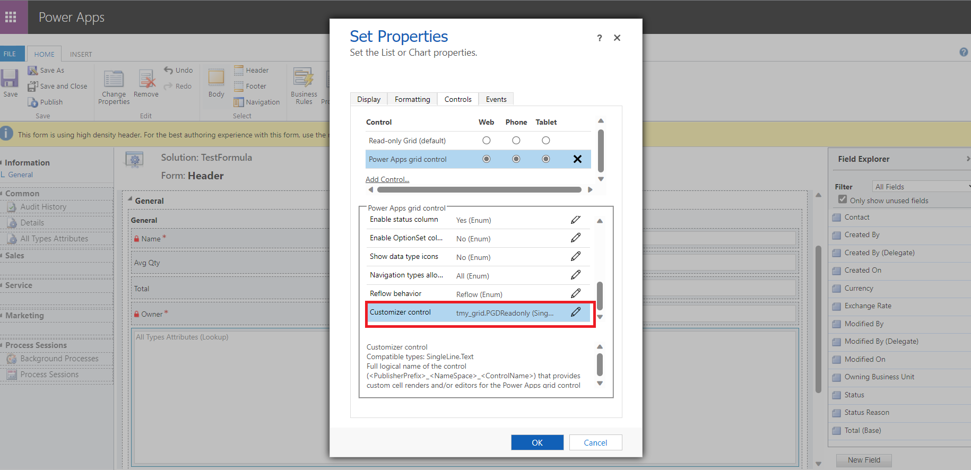
Task: Remove the Power Apps grid control (X)
Action: point(578,159)
